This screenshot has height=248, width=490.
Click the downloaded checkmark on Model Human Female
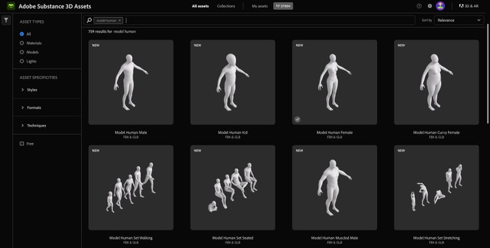[x=297, y=119]
